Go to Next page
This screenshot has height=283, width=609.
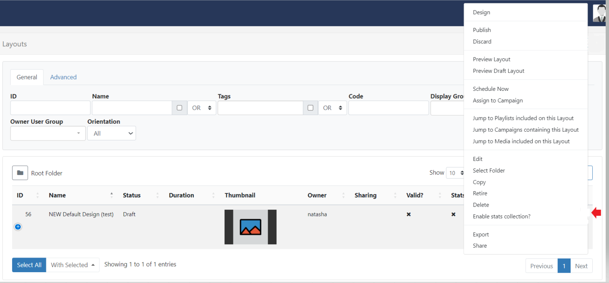[581, 266]
